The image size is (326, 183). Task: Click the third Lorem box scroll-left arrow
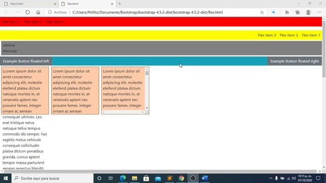coord(104,112)
